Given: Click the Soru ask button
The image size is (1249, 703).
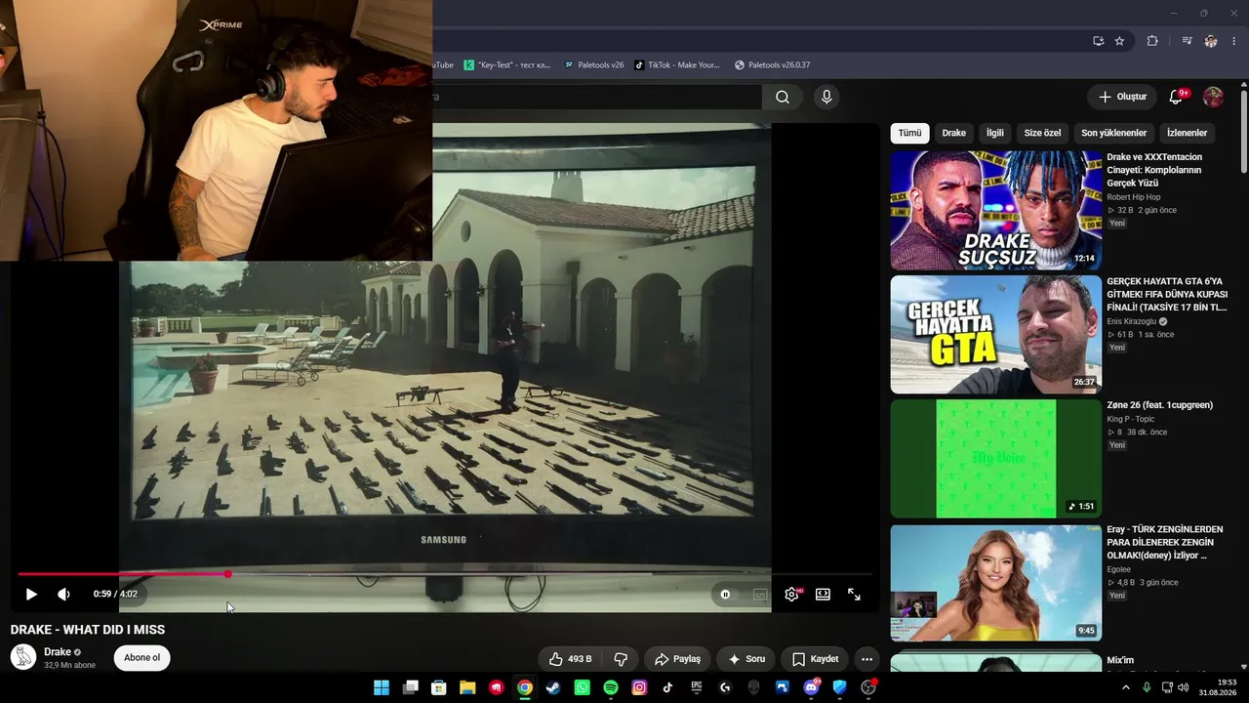Looking at the screenshot, I should click(x=746, y=659).
